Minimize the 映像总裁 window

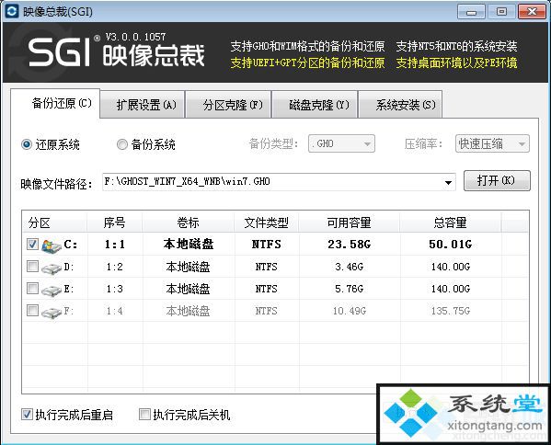coord(471,12)
